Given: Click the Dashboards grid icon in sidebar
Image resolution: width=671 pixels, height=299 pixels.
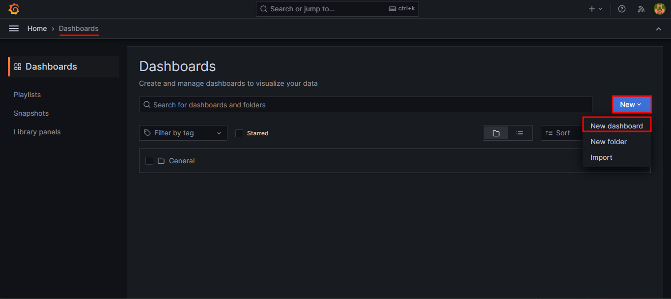Looking at the screenshot, I should click(x=18, y=66).
